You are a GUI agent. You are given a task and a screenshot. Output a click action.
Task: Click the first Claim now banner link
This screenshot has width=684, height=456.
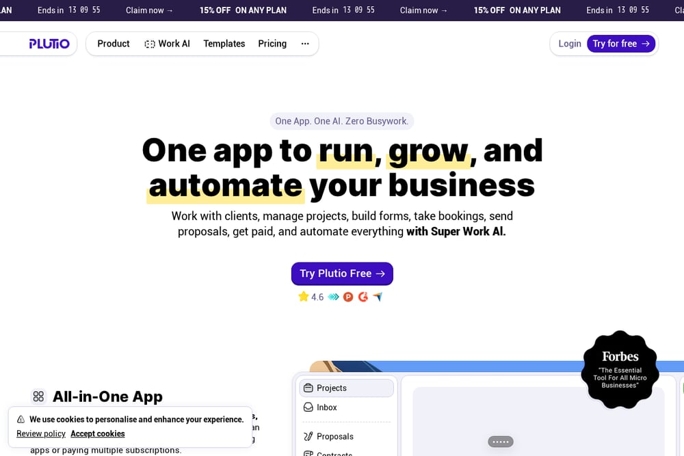click(149, 10)
